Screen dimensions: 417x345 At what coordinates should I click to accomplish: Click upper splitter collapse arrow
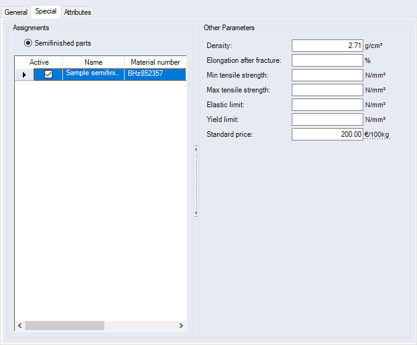(196, 148)
